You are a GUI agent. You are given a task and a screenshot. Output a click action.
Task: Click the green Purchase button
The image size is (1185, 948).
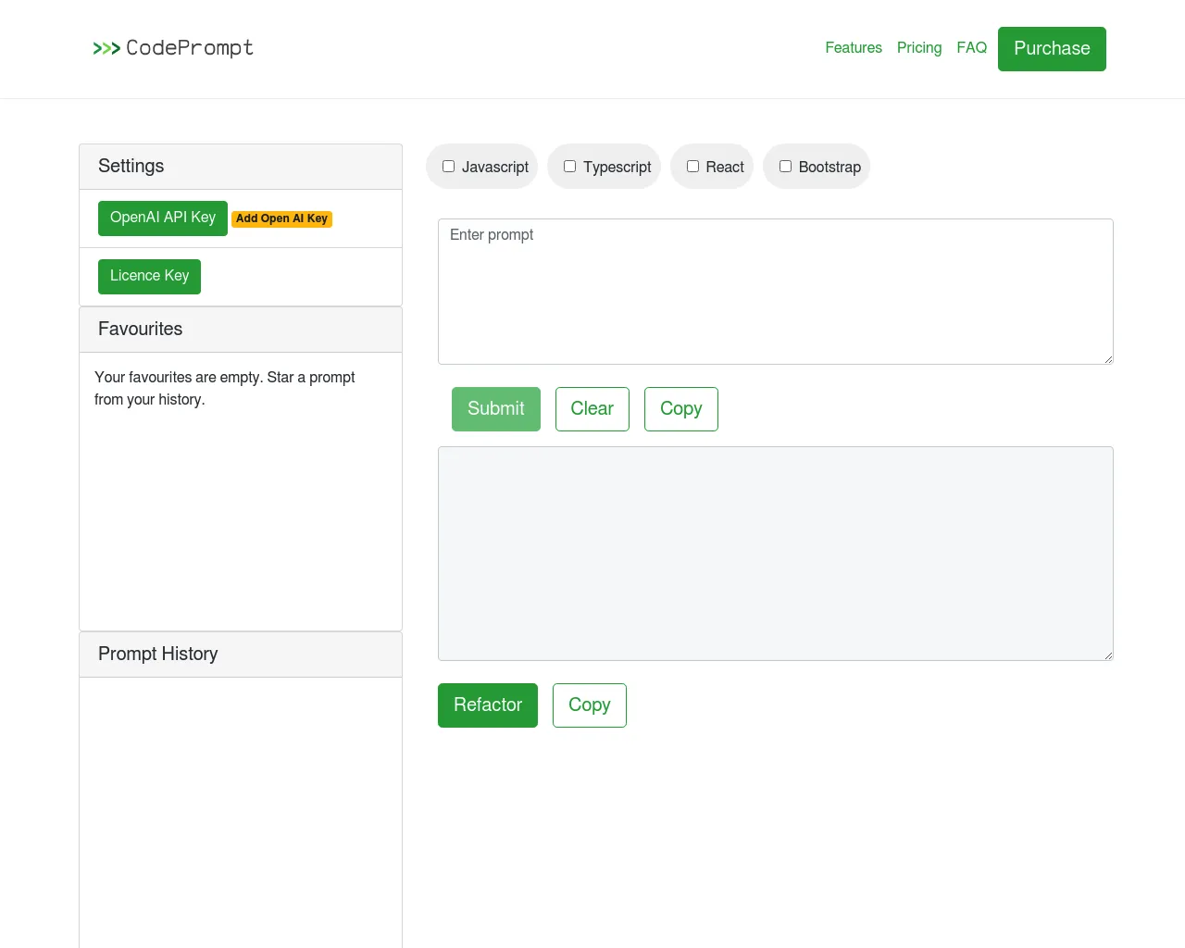point(1052,49)
